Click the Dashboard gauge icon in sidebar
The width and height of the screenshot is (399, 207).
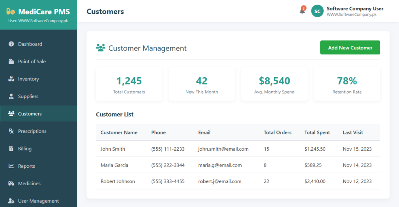coord(11,44)
